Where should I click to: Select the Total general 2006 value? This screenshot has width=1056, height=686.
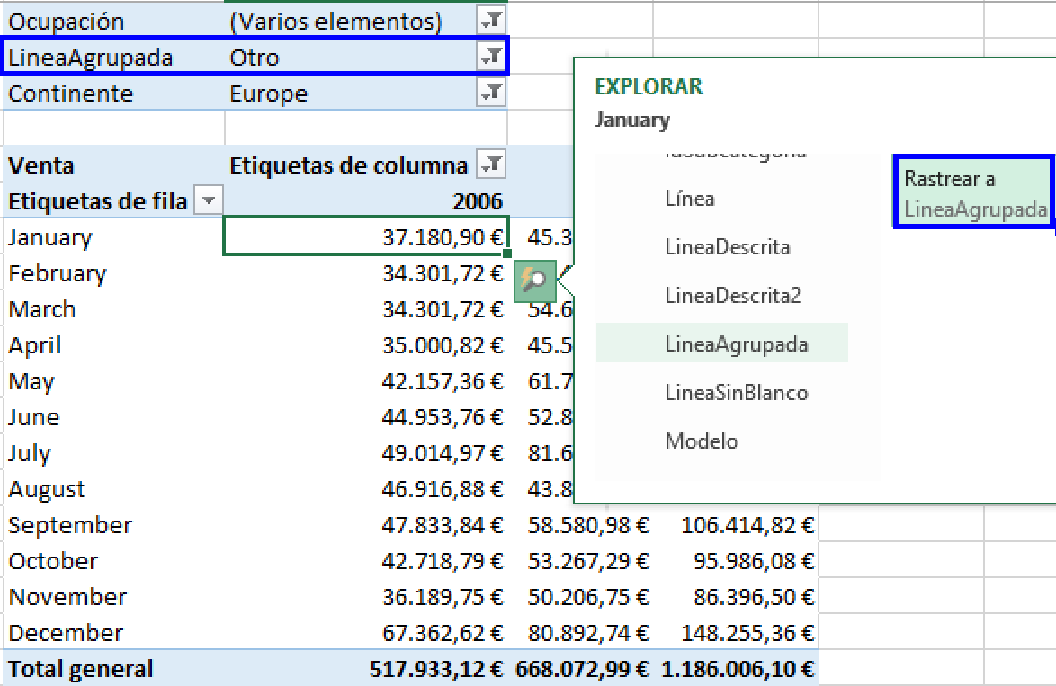[x=437, y=669]
